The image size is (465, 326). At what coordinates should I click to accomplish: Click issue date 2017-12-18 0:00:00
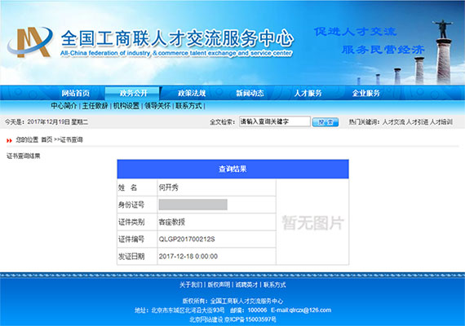pos(188,257)
